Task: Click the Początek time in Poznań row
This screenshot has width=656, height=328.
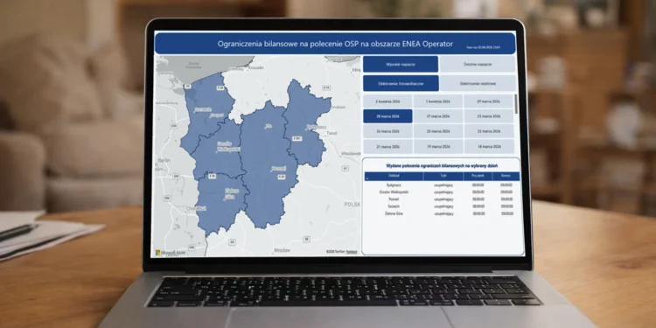Action: tap(478, 199)
